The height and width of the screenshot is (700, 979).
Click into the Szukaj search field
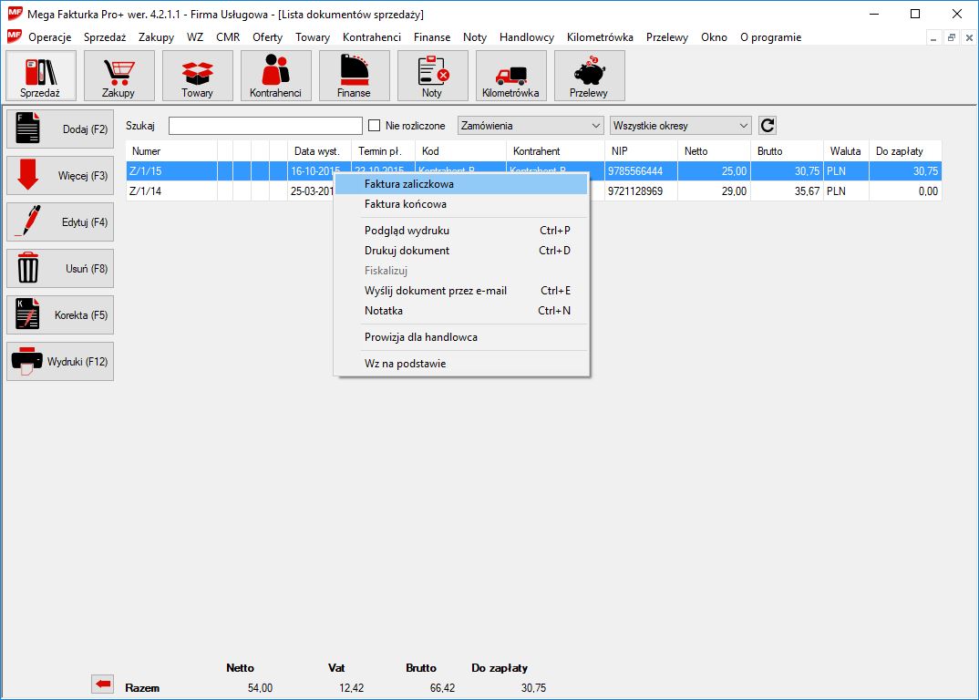(x=265, y=126)
